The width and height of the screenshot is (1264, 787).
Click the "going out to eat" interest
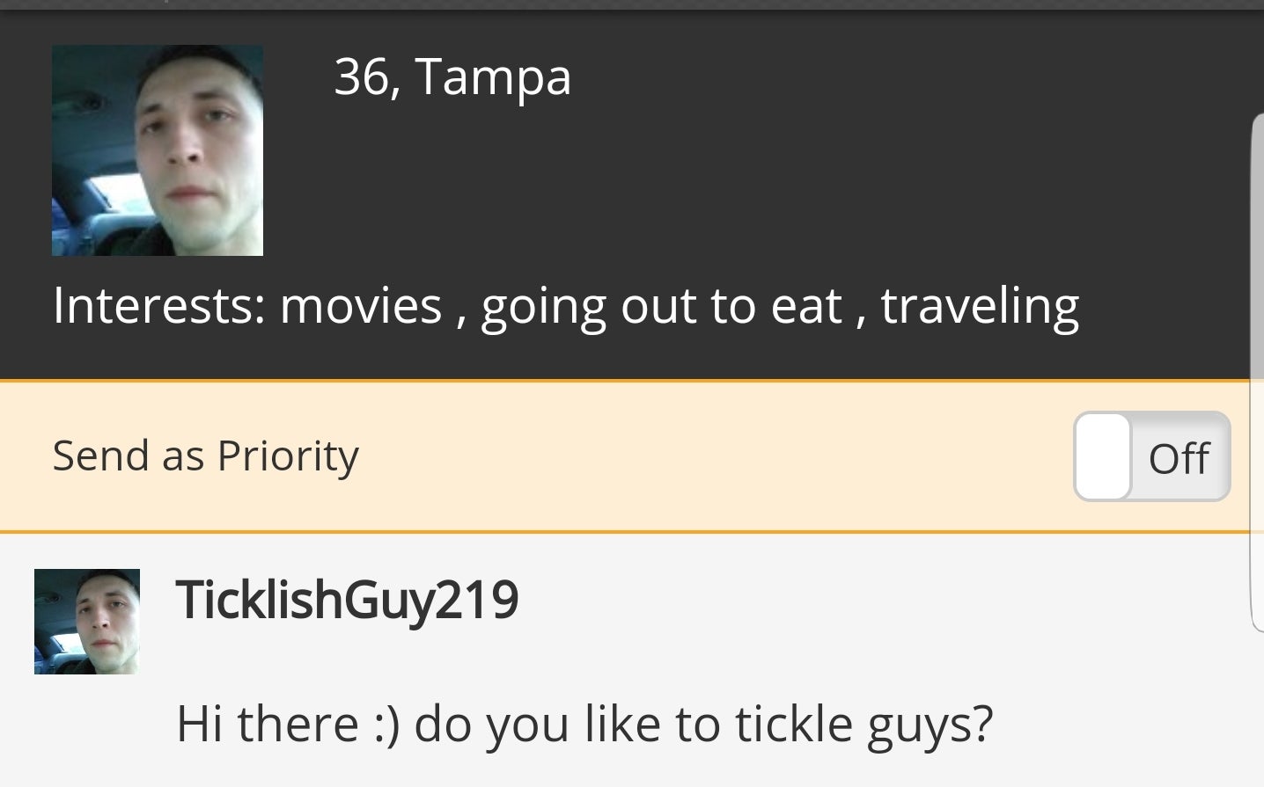(x=661, y=306)
